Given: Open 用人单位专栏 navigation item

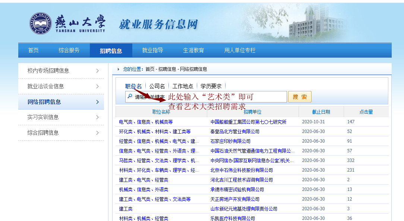Looking at the screenshot, I should (x=240, y=51).
